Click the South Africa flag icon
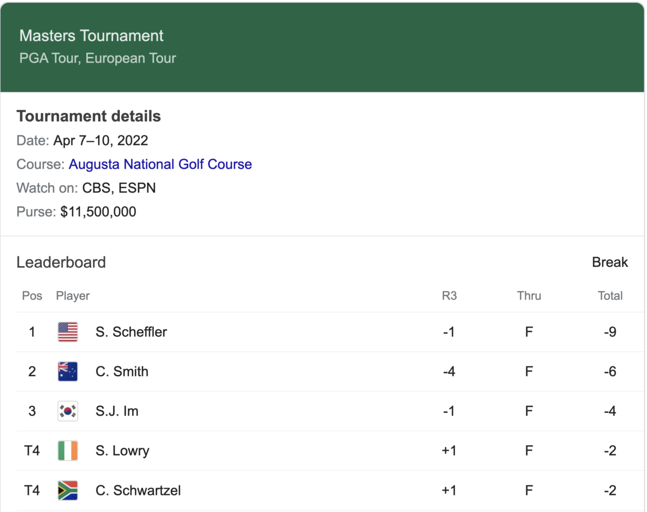The height and width of the screenshot is (512, 647). click(x=68, y=490)
